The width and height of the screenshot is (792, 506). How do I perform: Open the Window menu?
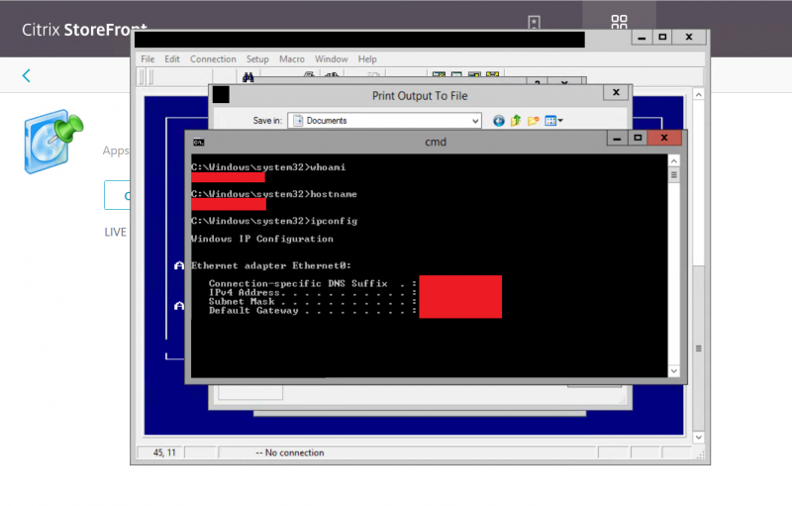(332, 59)
